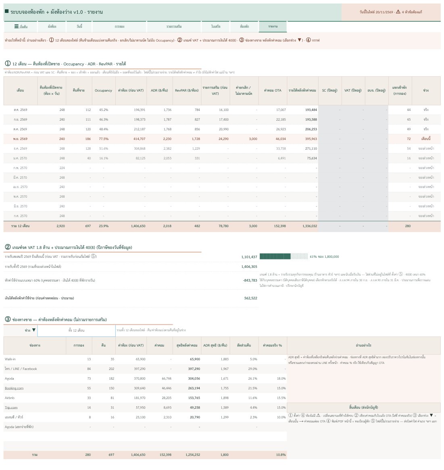Click the Agoda (แขกจ่ายที่พัก) row
The image size is (444, 470).
tap(145, 427)
